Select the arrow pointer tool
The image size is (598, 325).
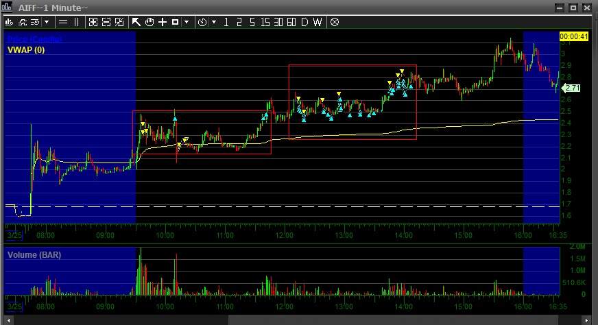(136, 22)
